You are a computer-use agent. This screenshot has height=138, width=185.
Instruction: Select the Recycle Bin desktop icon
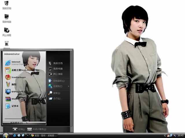tap(7, 45)
